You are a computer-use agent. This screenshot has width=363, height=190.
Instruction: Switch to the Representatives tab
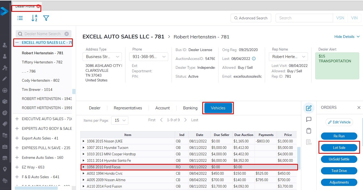click(x=128, y=108)
